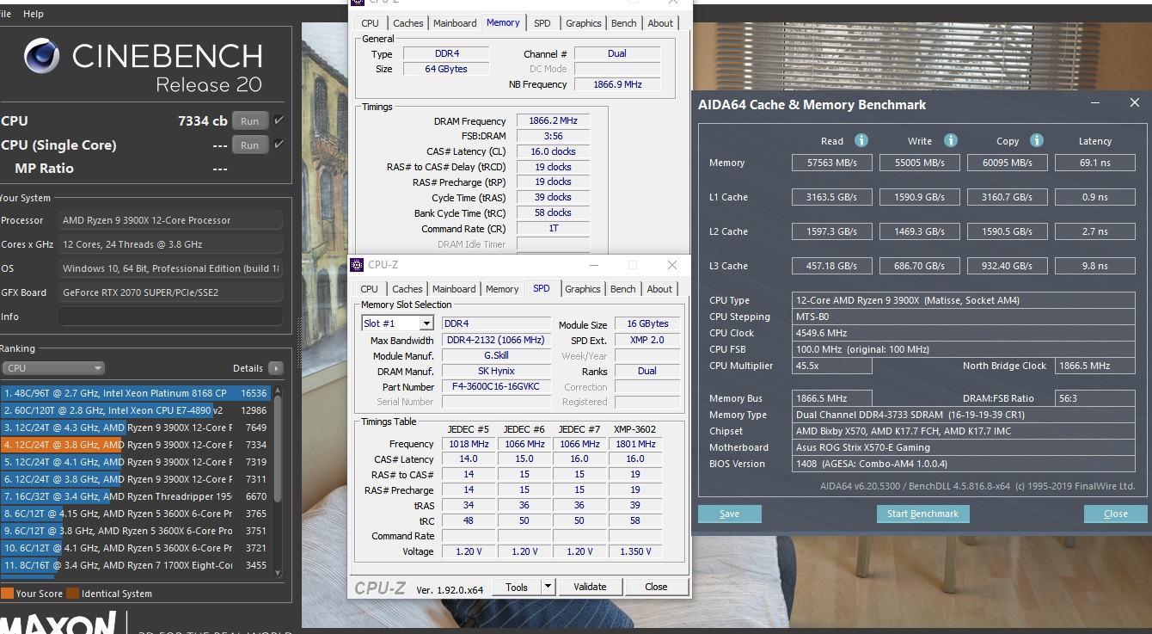Select Ryzen 7 1700X ranking row

[x=136, y=565]
